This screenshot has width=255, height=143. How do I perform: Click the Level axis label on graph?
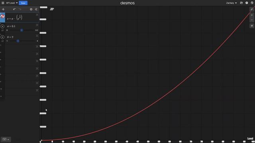click(250, 139)
